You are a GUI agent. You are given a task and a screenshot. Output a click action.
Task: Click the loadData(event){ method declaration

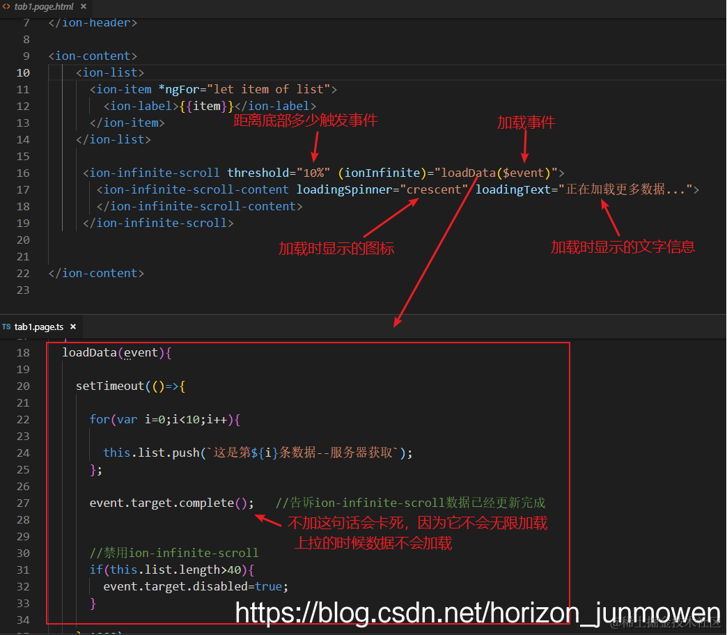point(117,353)
